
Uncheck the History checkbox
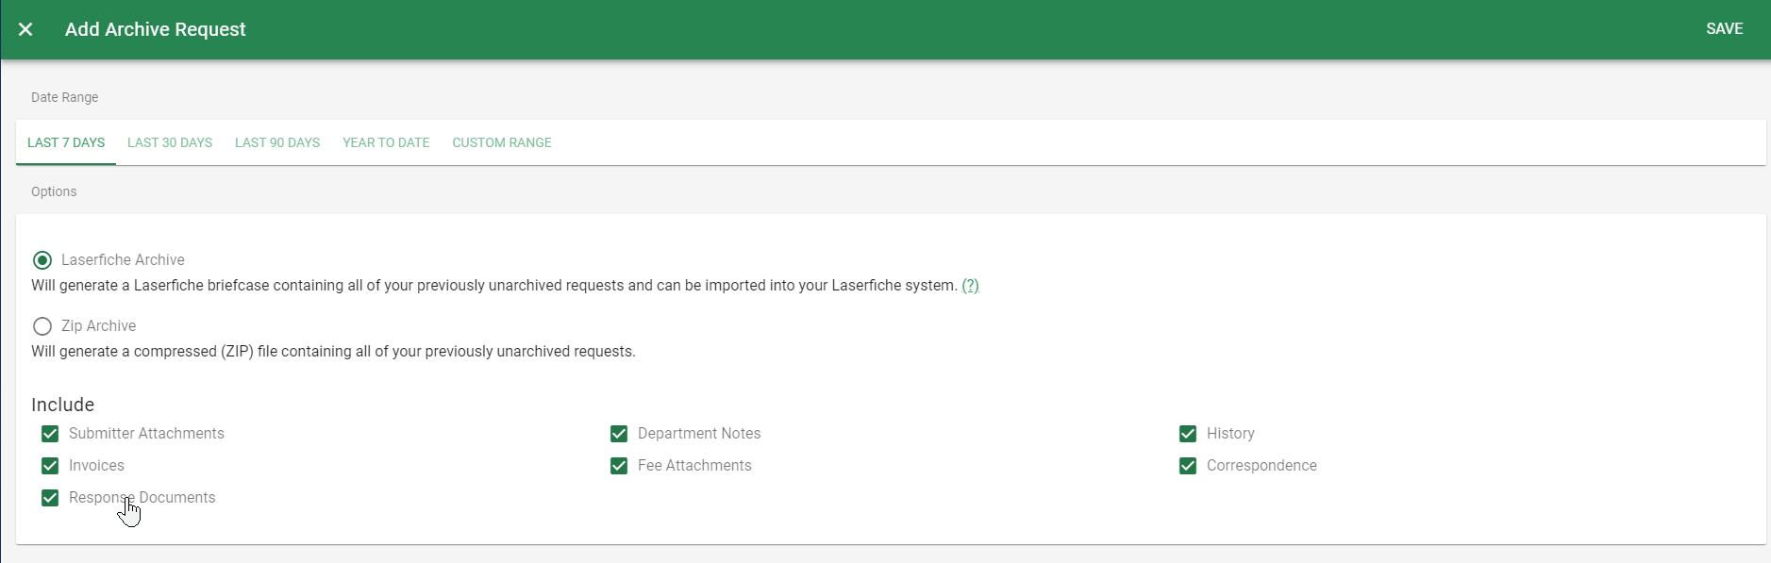point(1188,434)
